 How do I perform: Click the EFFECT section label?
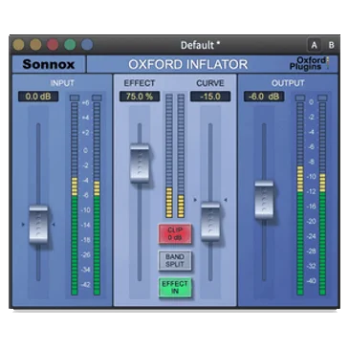140,83
